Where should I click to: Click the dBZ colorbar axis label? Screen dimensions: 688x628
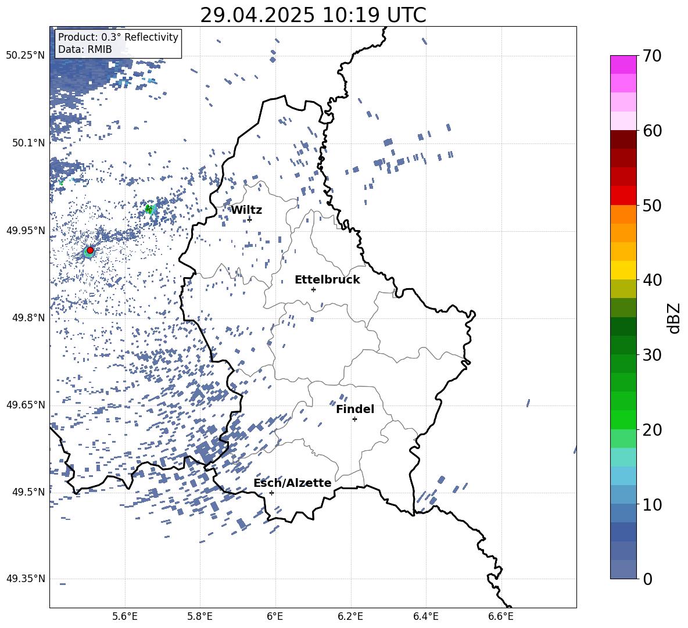click(x=675, y=318)
